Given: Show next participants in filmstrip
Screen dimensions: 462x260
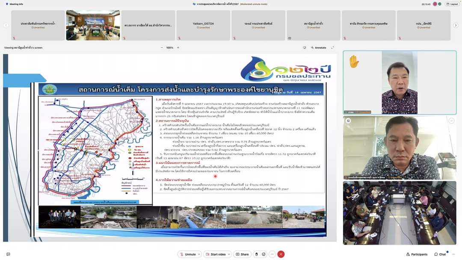Looking at the screenshot, I should tap(456, 25).
